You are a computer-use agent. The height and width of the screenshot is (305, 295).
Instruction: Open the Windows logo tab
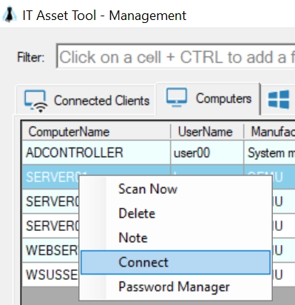(x=278, y=99)
